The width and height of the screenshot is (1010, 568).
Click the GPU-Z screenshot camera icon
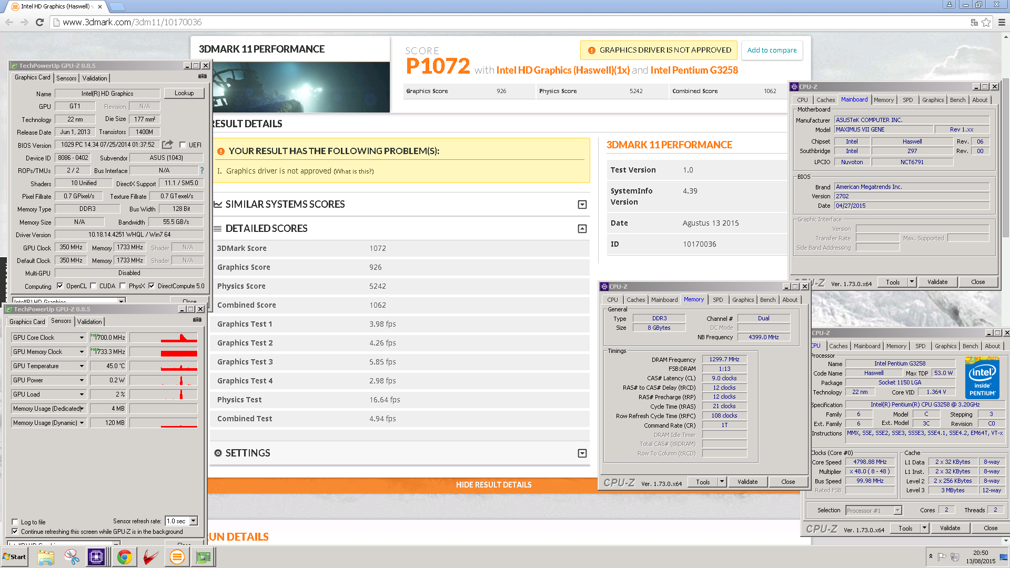point(202,76)
